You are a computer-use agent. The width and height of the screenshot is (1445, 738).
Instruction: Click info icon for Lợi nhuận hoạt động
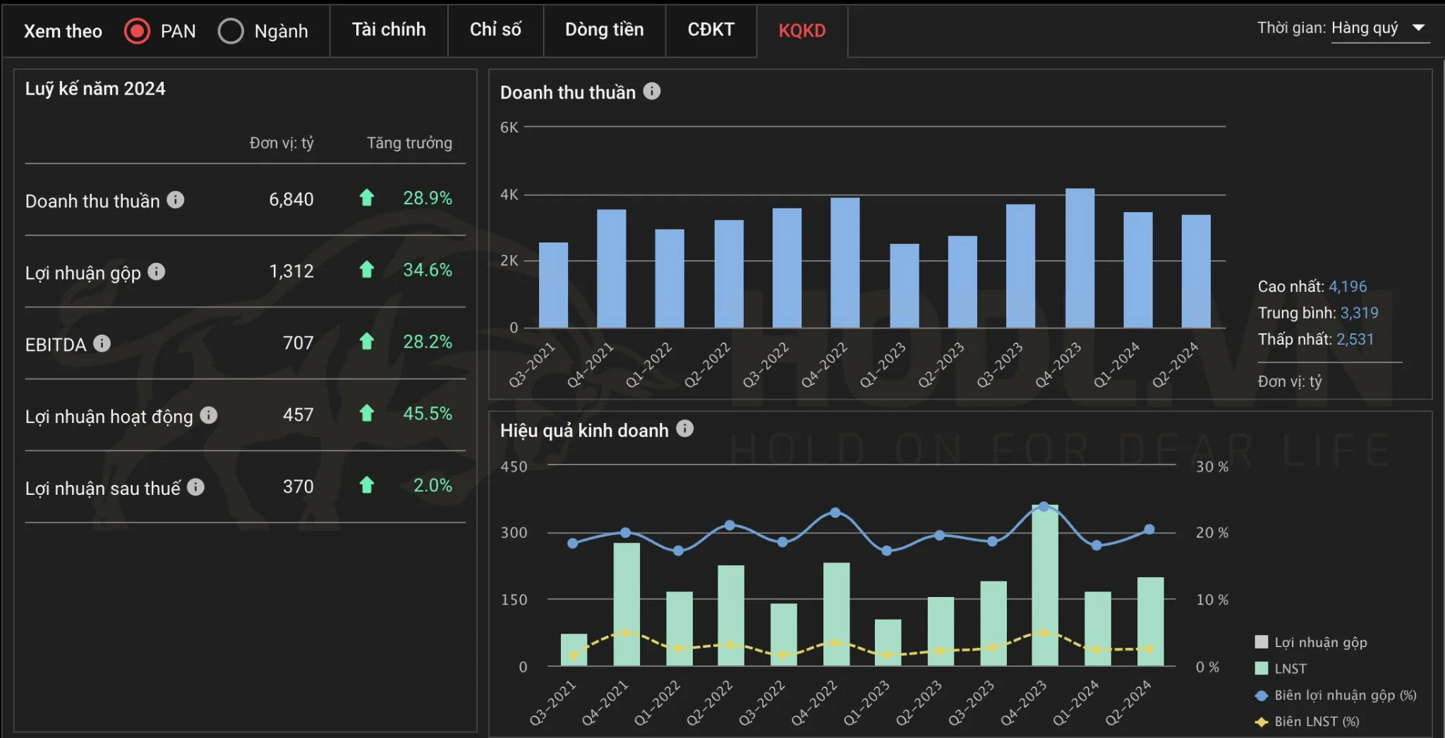(x=209, y=415)
